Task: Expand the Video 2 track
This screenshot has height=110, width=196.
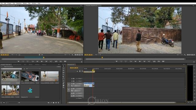Action: 77,81
